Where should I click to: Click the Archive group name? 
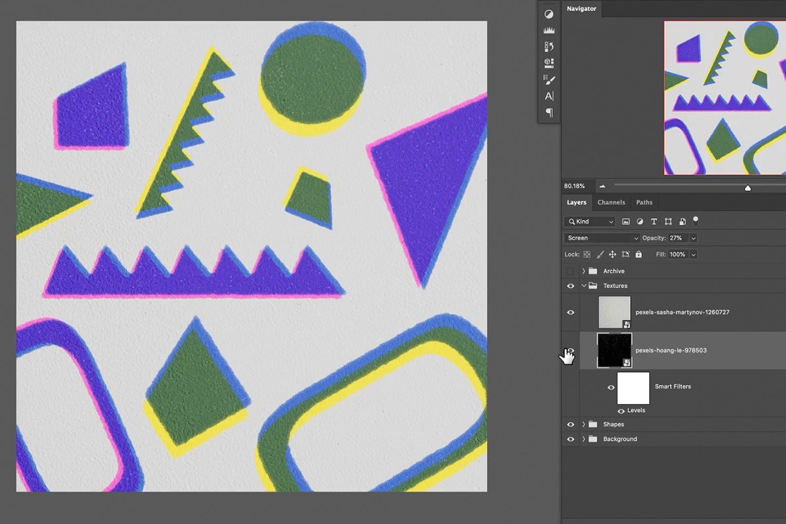coord(614,271)
